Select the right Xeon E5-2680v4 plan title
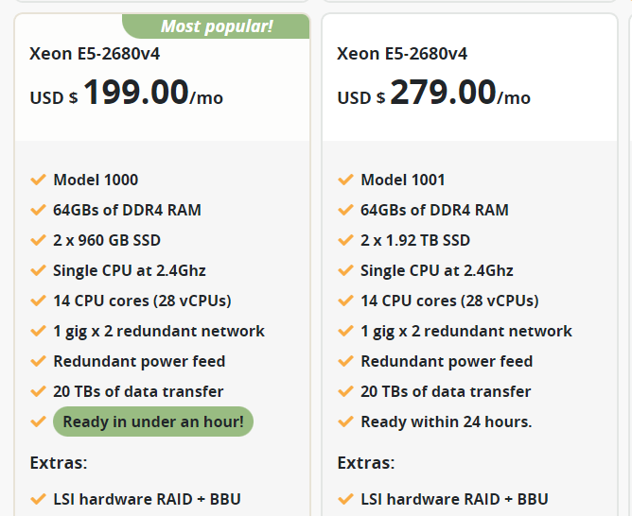Viewport: 632px width, 516px height. 402,54
